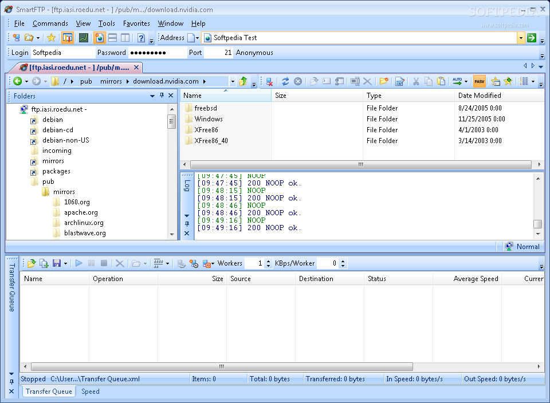Pin the Transfer Queue panel
This screenshot has height=403, width=550.
tap(11, 382)
